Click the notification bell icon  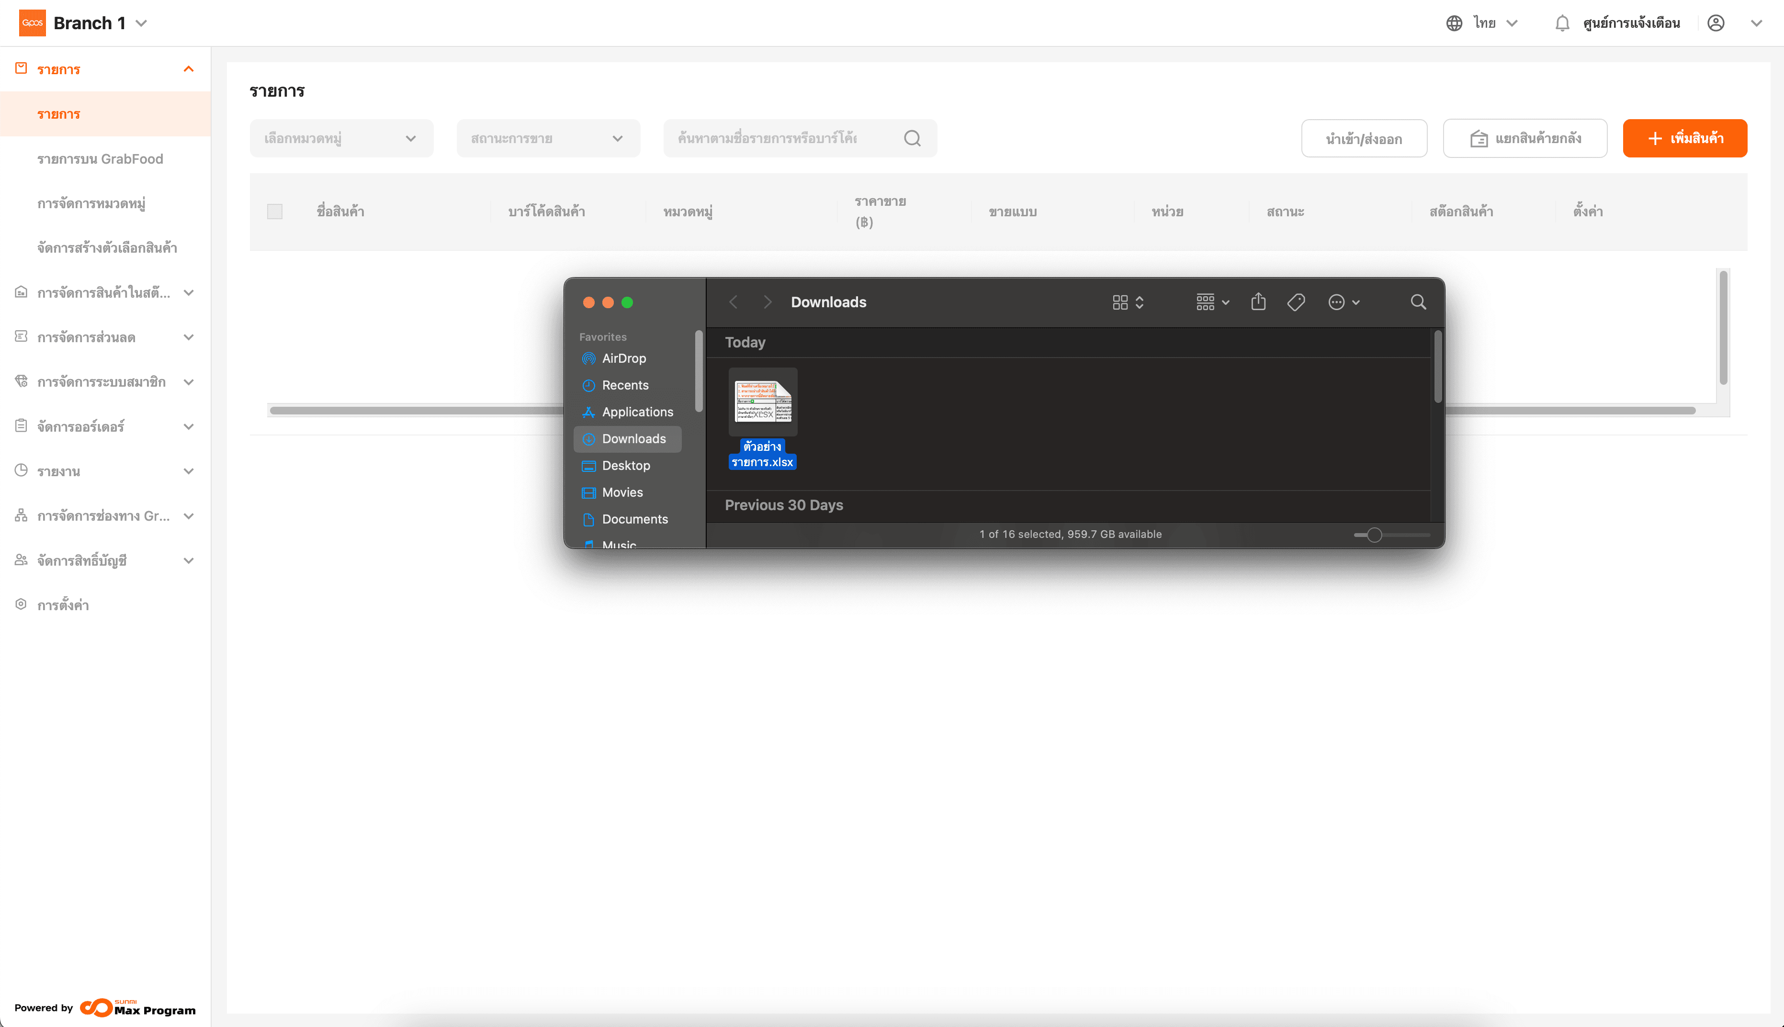(1562, 23)
